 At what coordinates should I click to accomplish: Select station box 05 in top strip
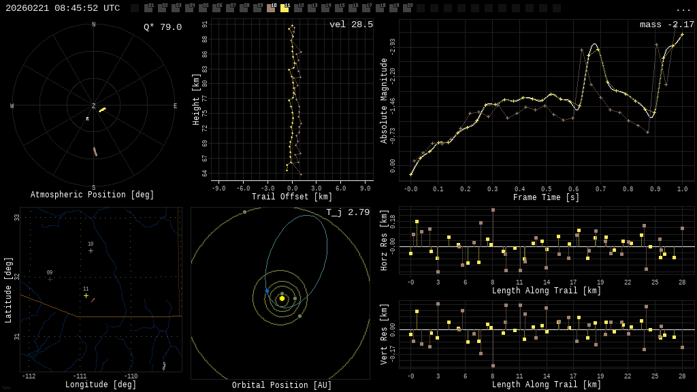coord(203,8)
